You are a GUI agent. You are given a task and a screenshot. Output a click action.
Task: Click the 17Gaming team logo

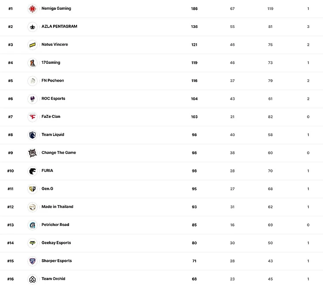click(32, 63)
